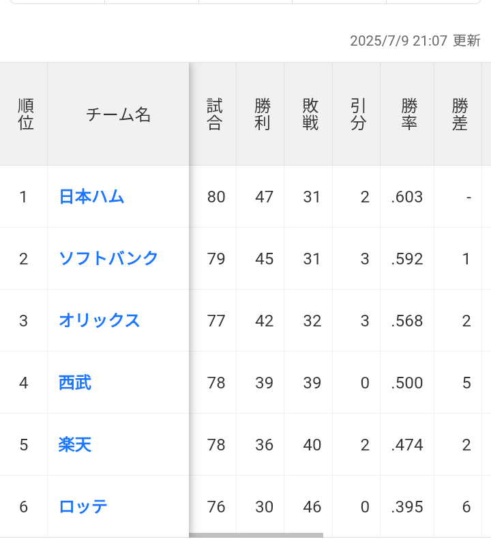Image resolution: width=491 pixels, height=539 pixels.
Task: Click the チーム名 column header
Action: [119, 114]
